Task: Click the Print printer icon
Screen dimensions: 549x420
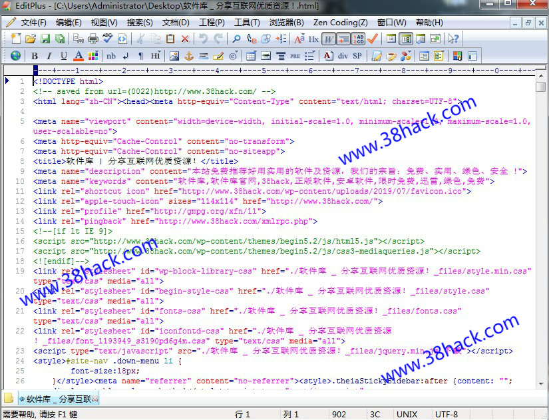Action: [92, 39]
